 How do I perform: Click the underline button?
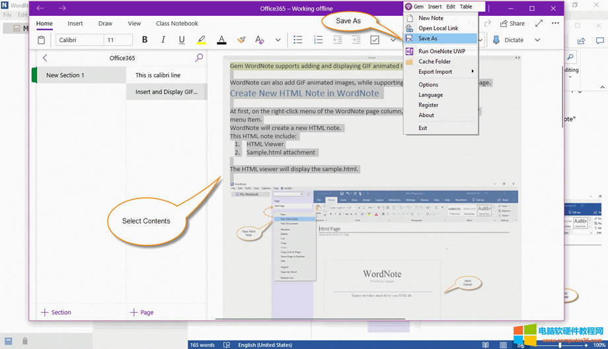click(182, 40)
